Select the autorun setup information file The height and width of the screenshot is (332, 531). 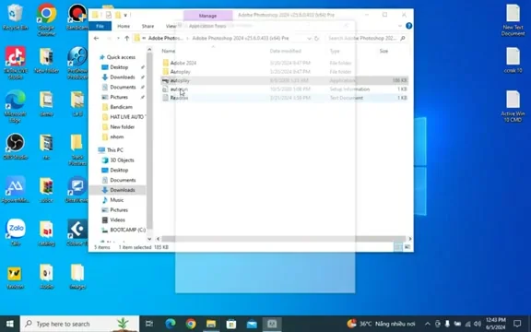(x=284, y=89)
